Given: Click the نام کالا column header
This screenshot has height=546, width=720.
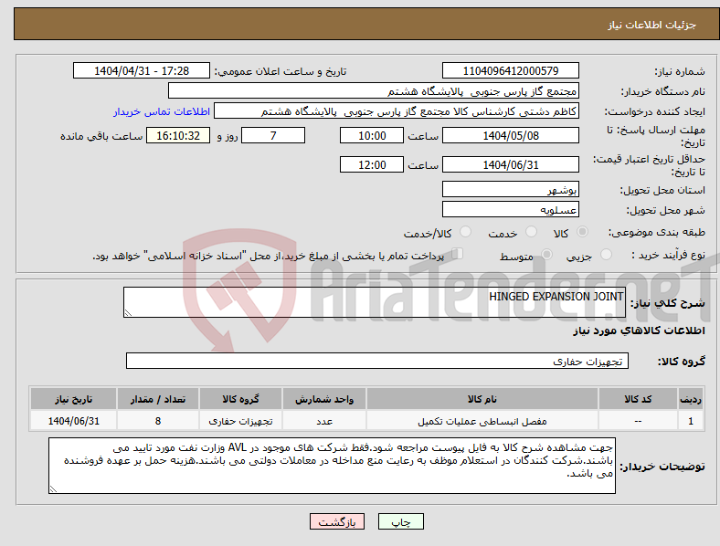Looking at the screenshot, I should [x=482, y=399].
